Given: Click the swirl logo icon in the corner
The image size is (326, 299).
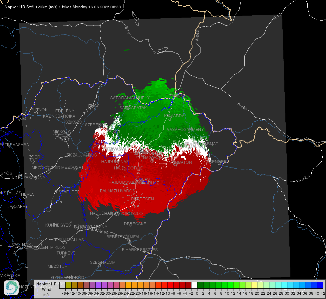Looking at the screenshot, I should (x=11, y=288).
